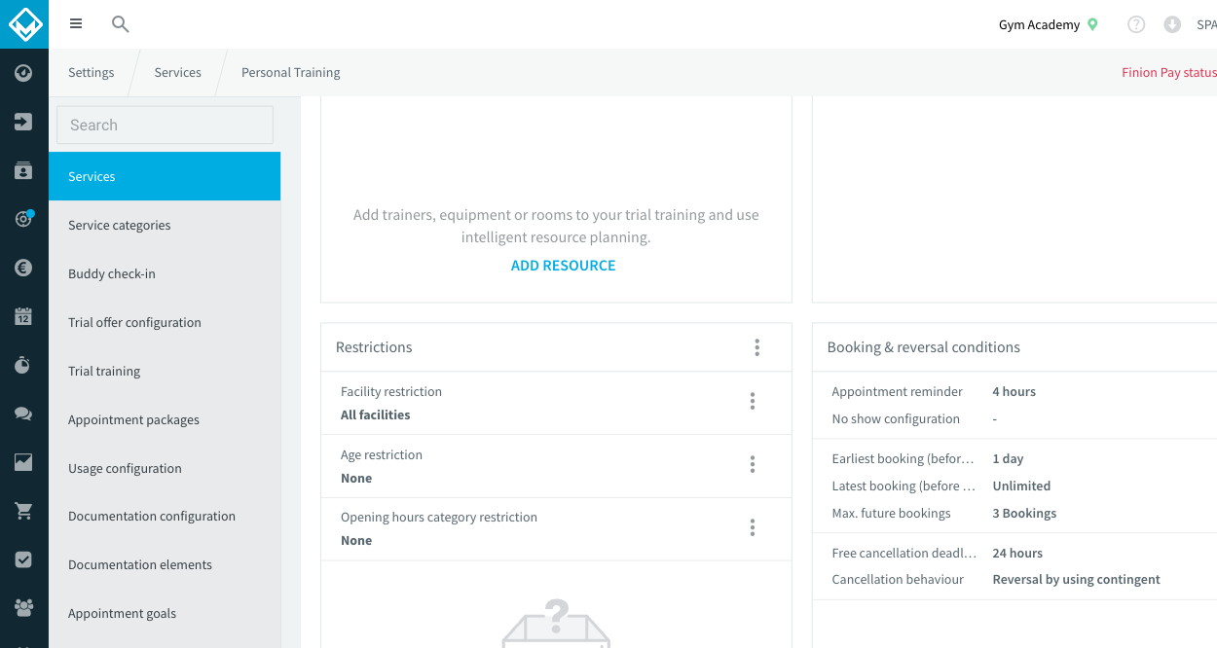Click the Reversal by using contingent value

[x=1077, y=579]
